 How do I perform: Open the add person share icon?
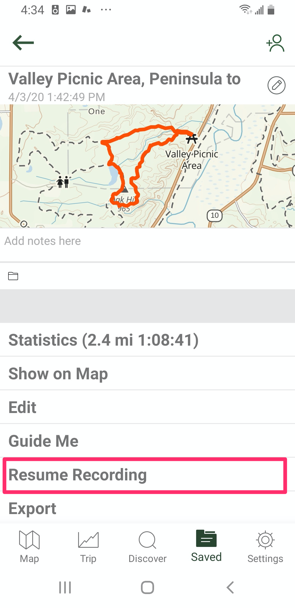click(275, 43)
